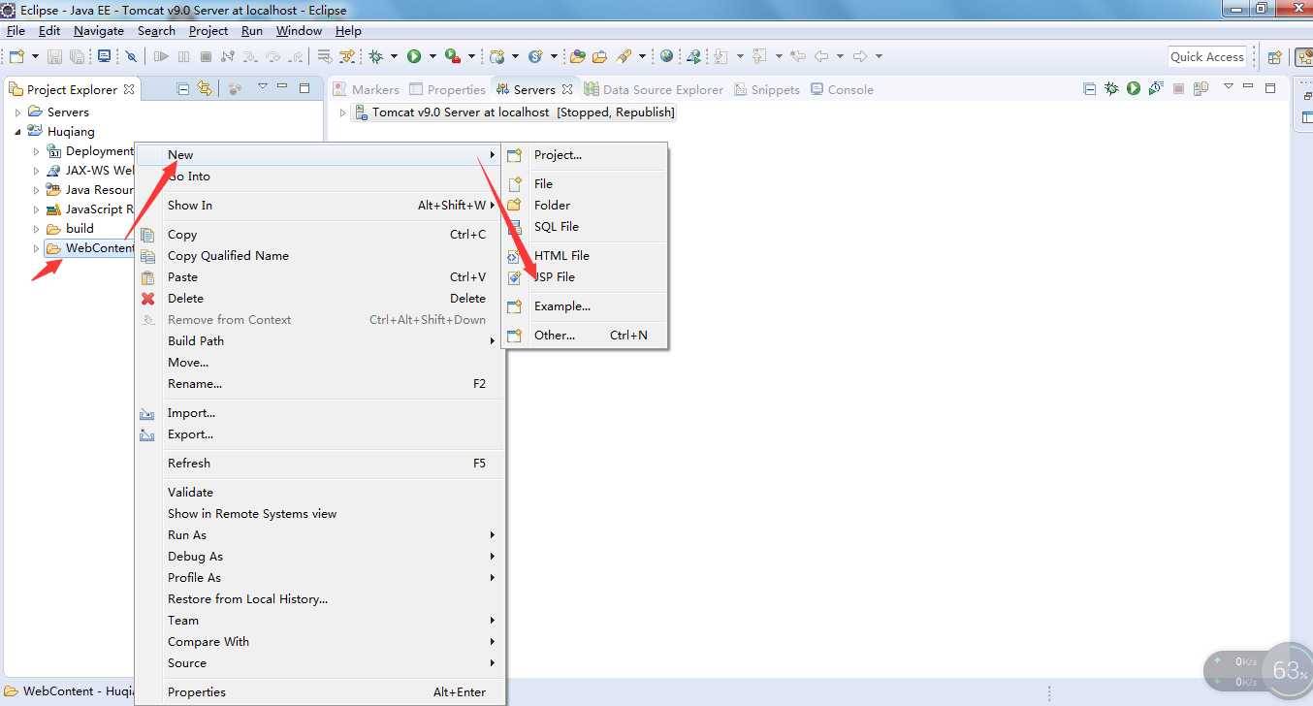Open the Build Path submenu
1313x706 pixels.
(320, 341)
